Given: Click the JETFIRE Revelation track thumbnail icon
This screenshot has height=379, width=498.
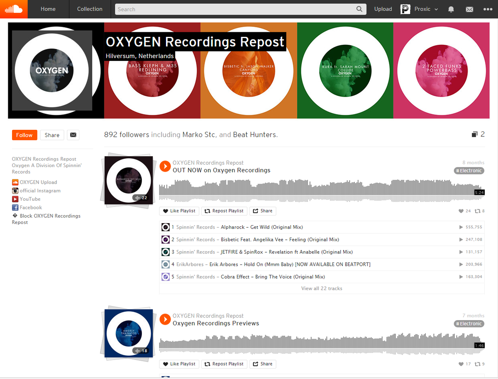Looking at the screenshot, I should [x=166, y=252].
